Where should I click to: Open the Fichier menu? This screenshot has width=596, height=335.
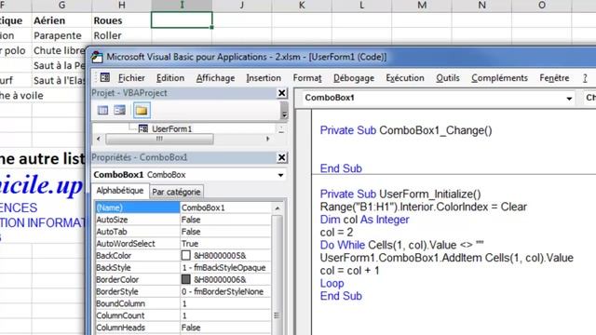[131, 78]
